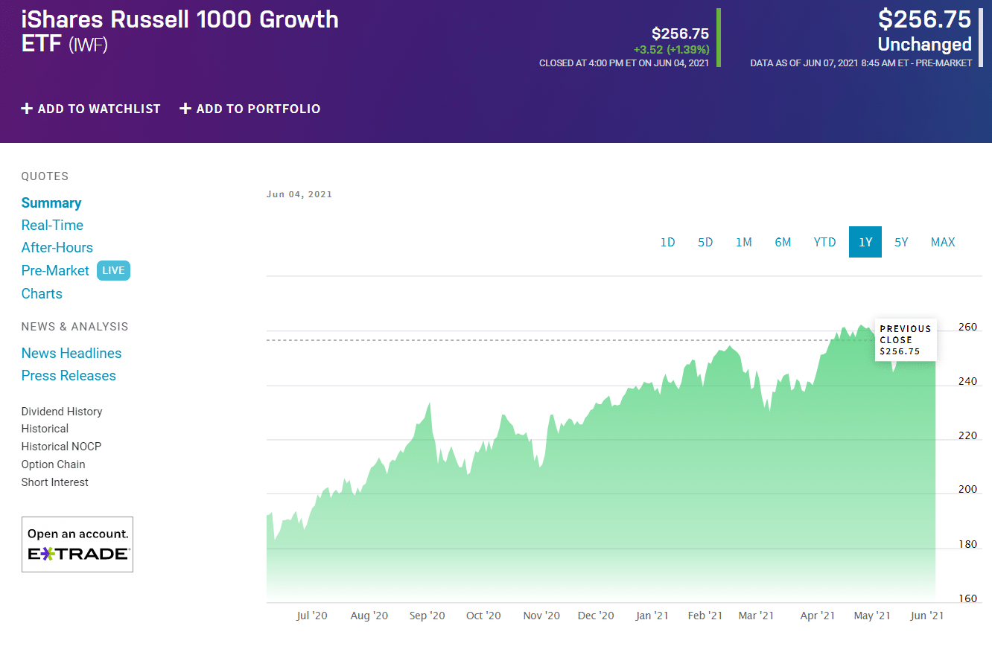Click the 220 price axis label
The width and height of the screenshot is (992, 655).
click(967, 435)
